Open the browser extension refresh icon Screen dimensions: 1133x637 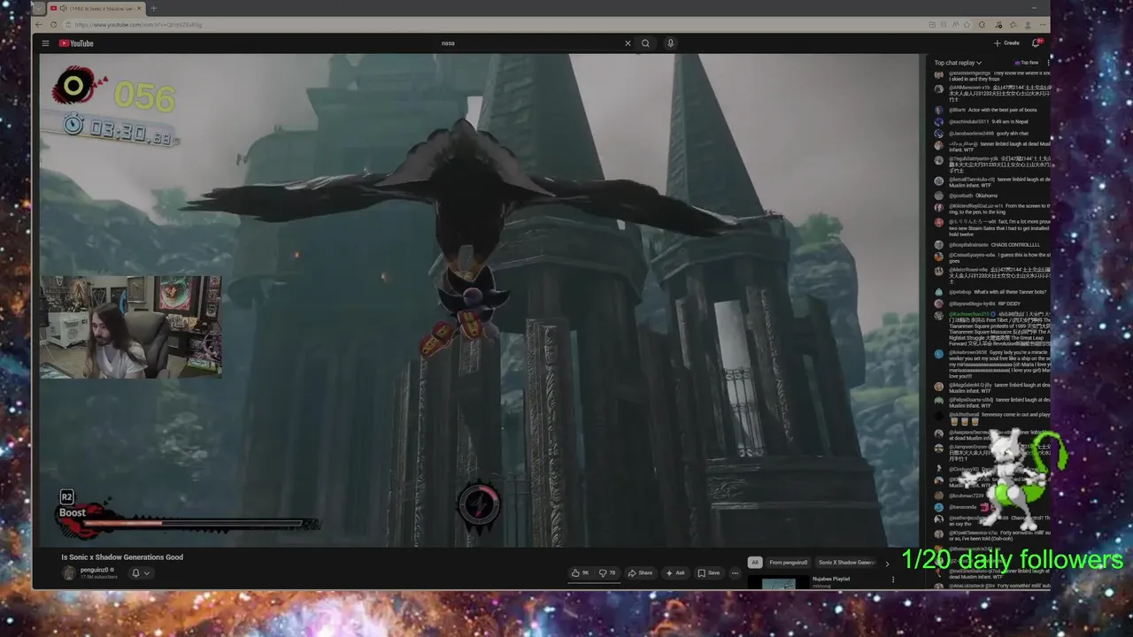coord(982,25)
